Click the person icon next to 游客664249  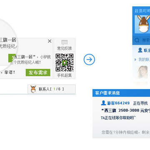(103, 103)
